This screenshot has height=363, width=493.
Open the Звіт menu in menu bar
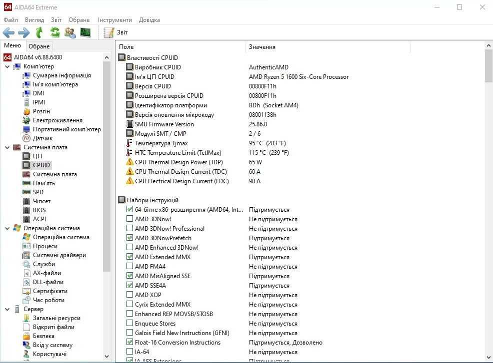coord(56,20)
